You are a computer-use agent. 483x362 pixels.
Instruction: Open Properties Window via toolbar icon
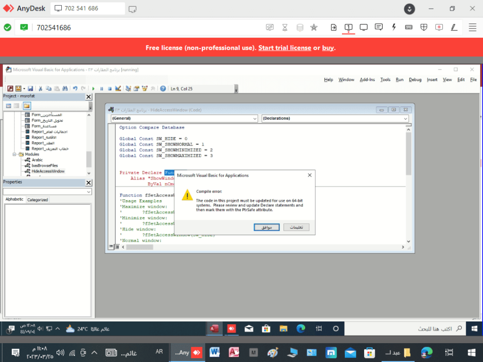(137, 89)
